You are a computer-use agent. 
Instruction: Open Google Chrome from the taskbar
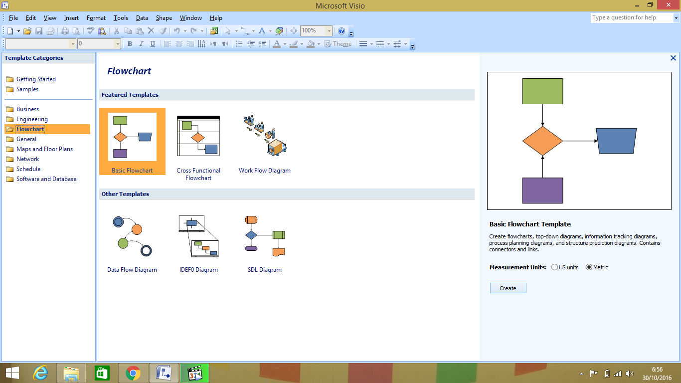133,373
